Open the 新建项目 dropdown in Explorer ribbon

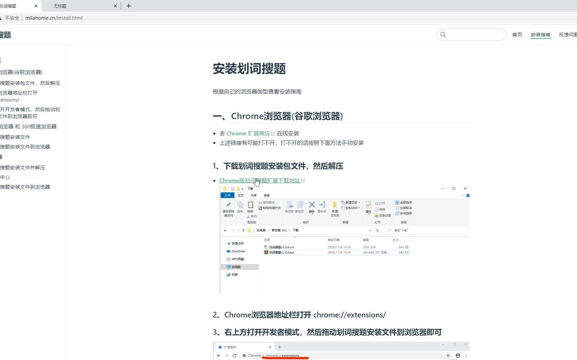point(351,202)
